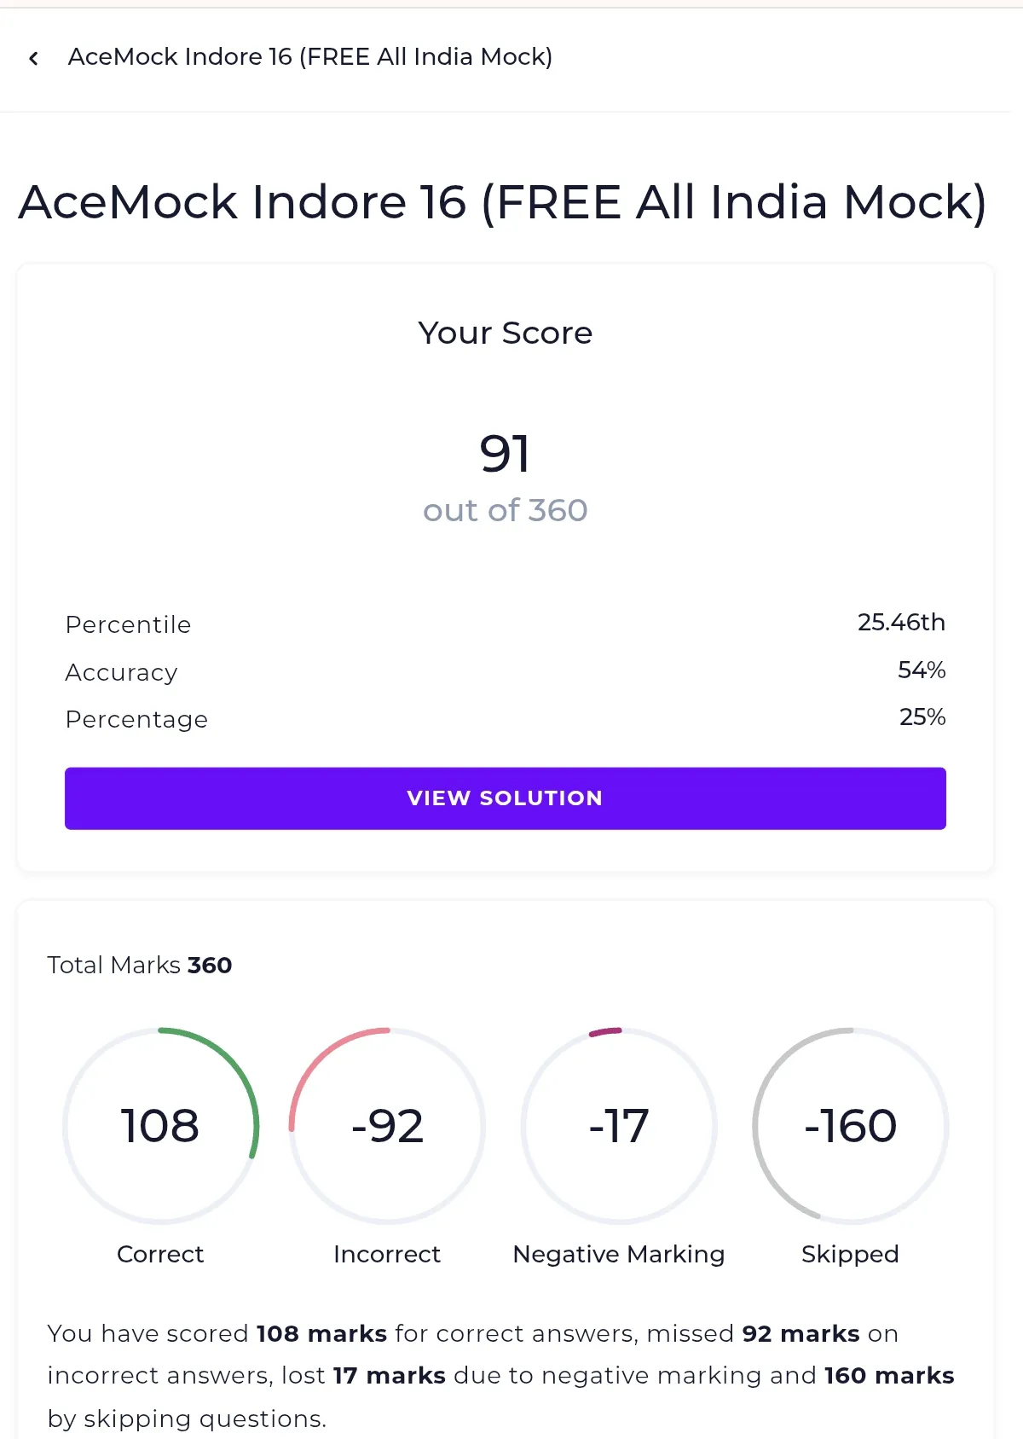
Task: Click the Accuracy row label
Action: 121,672
